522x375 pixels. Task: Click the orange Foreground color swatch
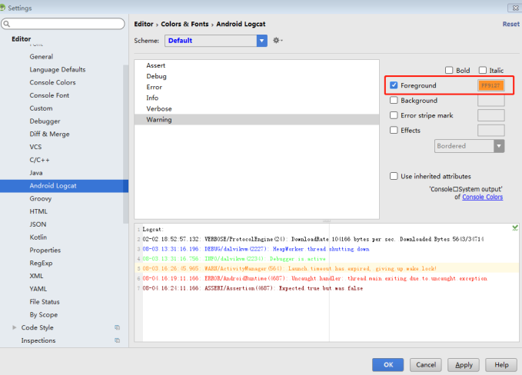(491, 85)
